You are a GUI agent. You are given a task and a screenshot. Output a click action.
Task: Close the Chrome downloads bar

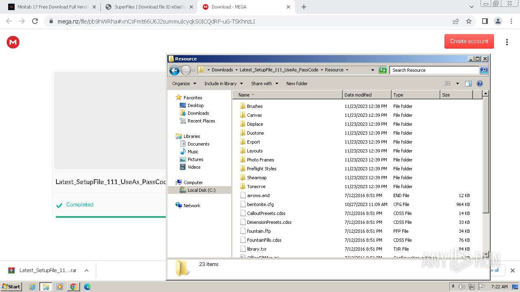tap(512, 271)
